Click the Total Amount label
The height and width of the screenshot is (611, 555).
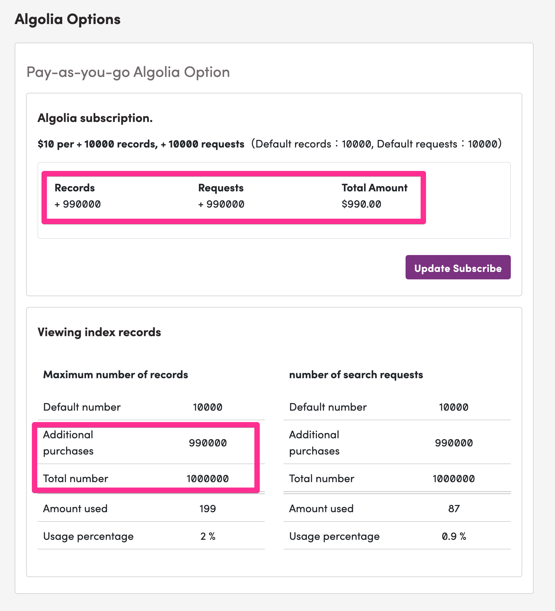pyautogui.click(x=375, y=188)
